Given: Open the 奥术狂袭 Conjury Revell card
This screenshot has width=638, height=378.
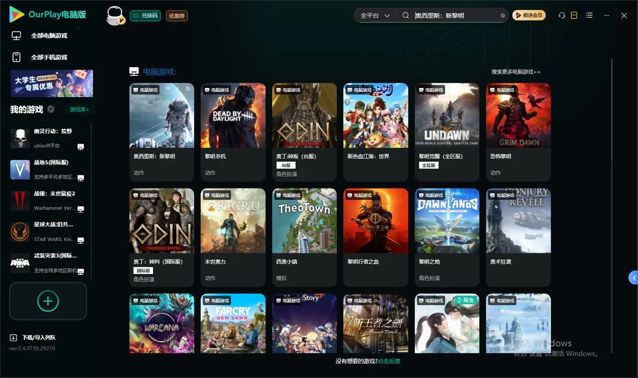Looking at the screenshot, I should (518, 238).
